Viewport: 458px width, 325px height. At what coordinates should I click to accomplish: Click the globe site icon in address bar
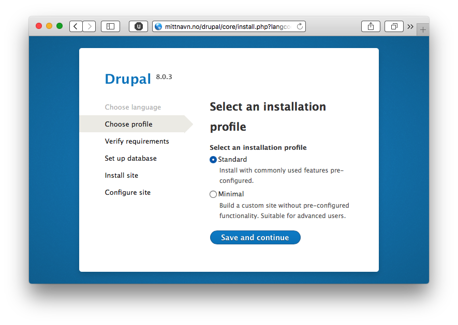click(x=158, y=26)
